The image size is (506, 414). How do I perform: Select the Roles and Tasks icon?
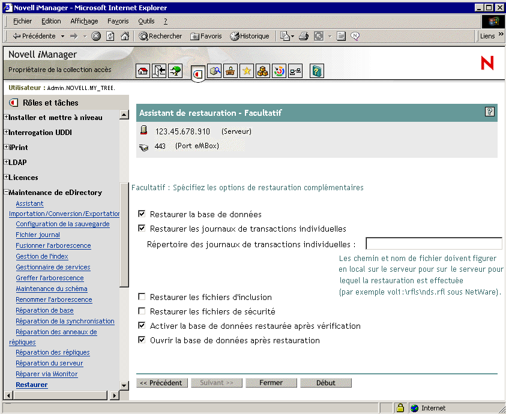coord(198,71)
